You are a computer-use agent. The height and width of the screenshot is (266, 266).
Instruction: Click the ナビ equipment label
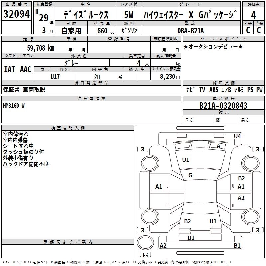[190, 90]
